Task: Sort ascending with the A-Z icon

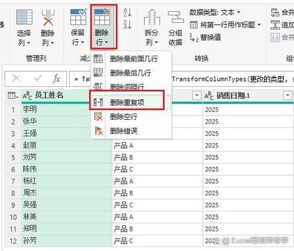Action: click(127, 13)
